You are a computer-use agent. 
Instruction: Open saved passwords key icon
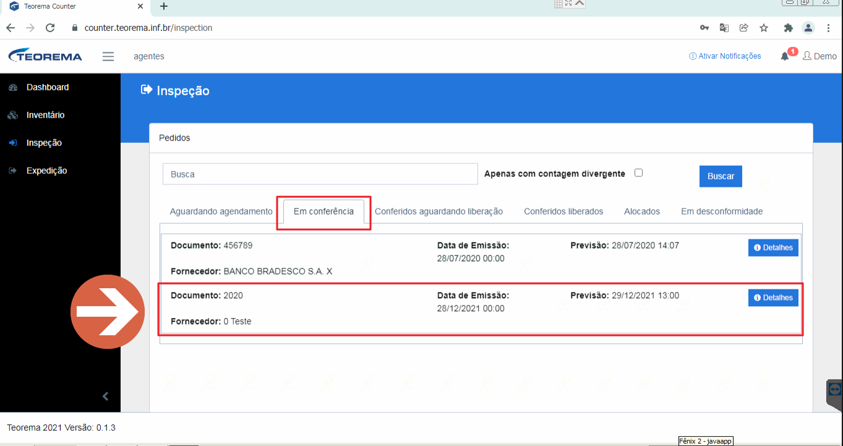click(704, 28)
